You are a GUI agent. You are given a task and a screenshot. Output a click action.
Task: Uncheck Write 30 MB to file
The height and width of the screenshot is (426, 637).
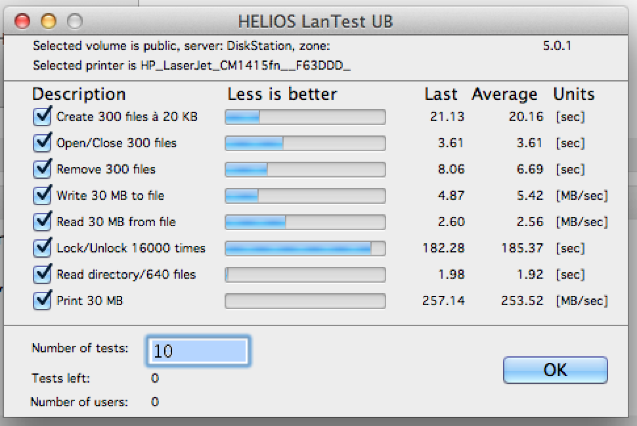click(42, 196)
